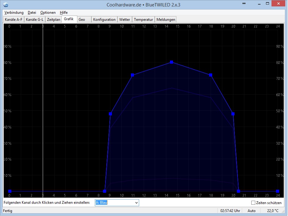Click the double-arrow icon in the title bar
Image resolution: width=288 pixels, height=216 pixels.
[244, 3]
